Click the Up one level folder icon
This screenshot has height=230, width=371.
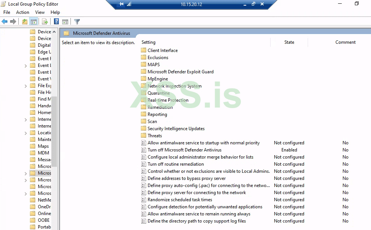[x=25, y=22]
